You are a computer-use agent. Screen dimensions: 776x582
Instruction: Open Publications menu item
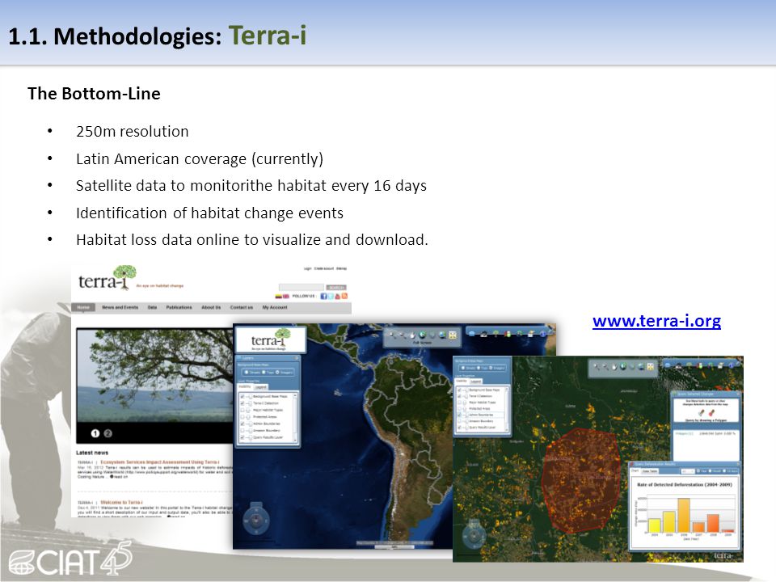[179, 307]
